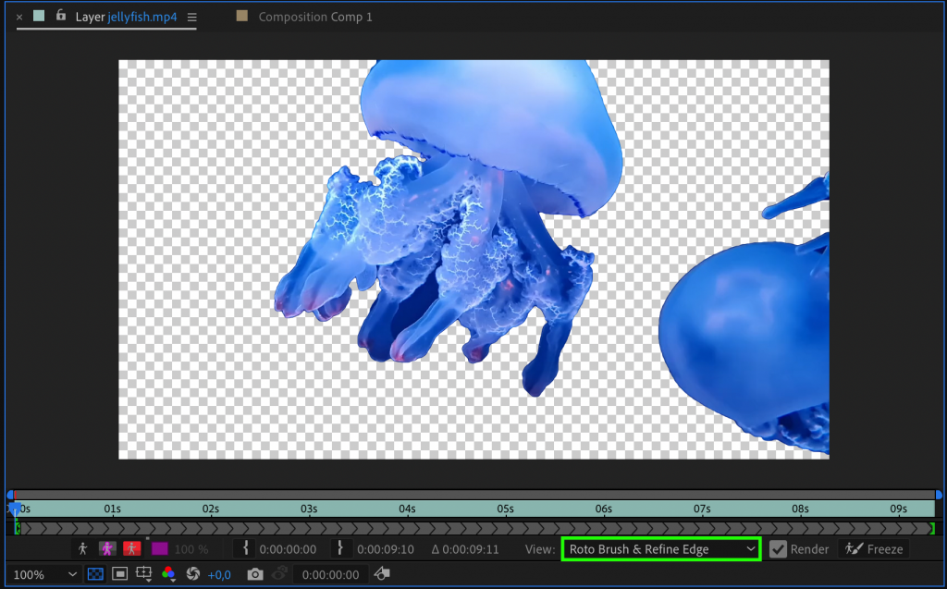
Task: Expand the channel view dropdown arrow
Action: pyautogui.click(x=174, y=583)
